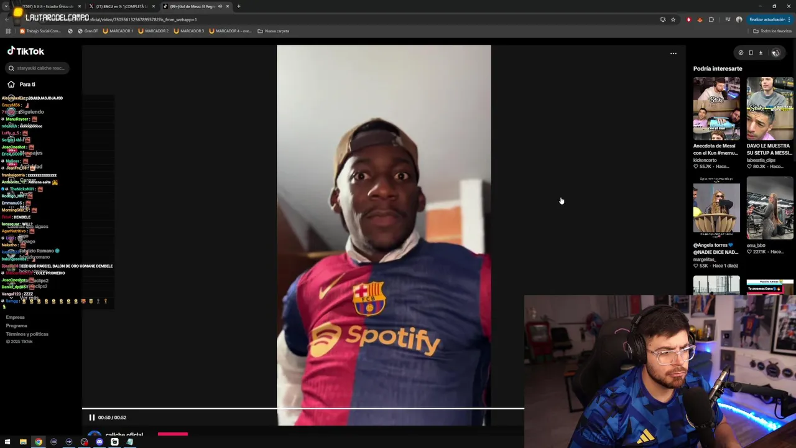The image size is (796, 448).
Task: Click the compass explore icon in TikTok toolbar
Action: tap(741, 53)
